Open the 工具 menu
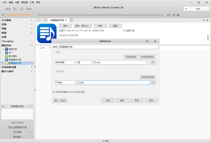The height and width of the screenshot is (143, 211). pyautogui.click(x=31, y=2)
